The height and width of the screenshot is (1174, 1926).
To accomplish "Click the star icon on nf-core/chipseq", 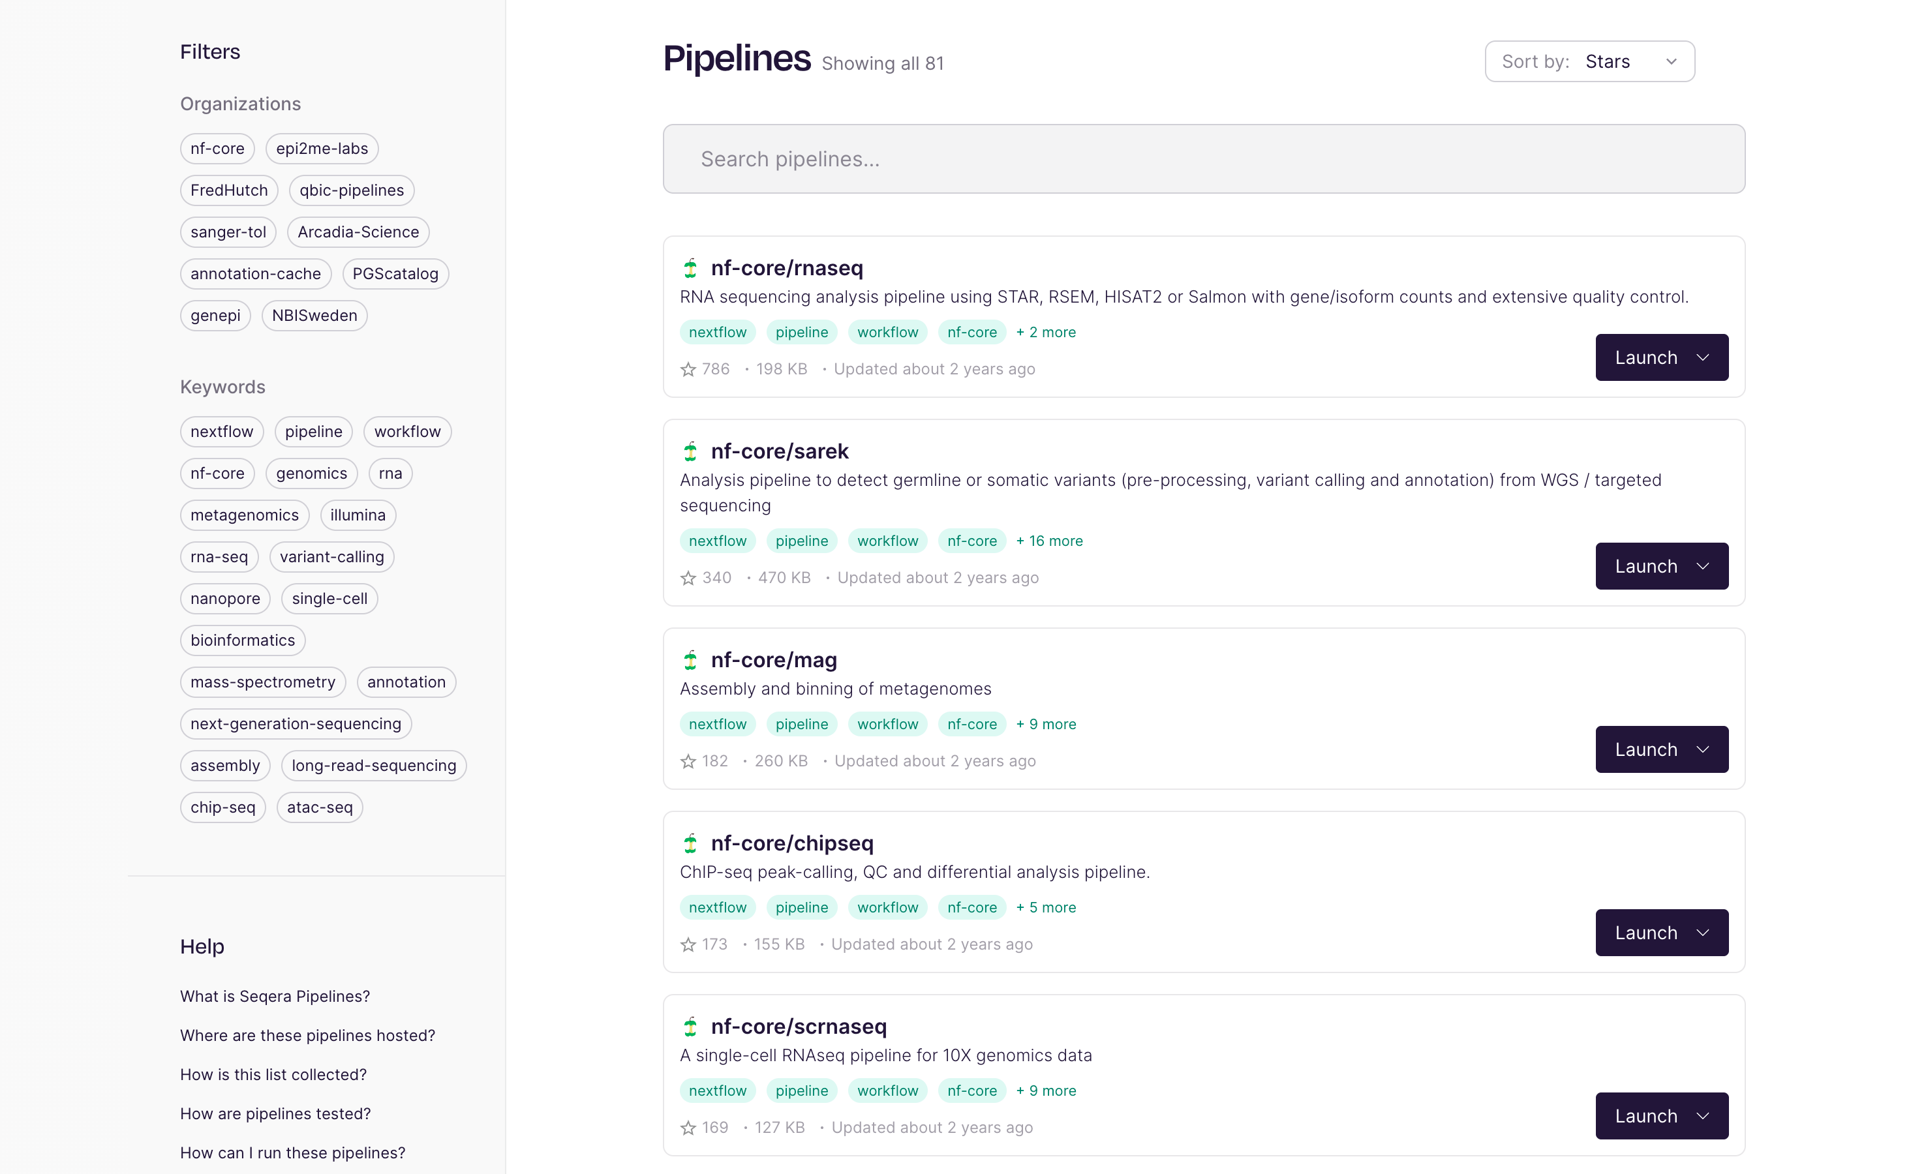I will (x=688, y=944).
